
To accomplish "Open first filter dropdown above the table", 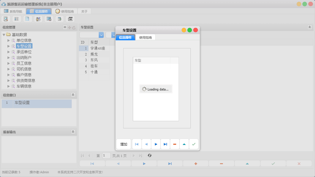I will 101,35.
